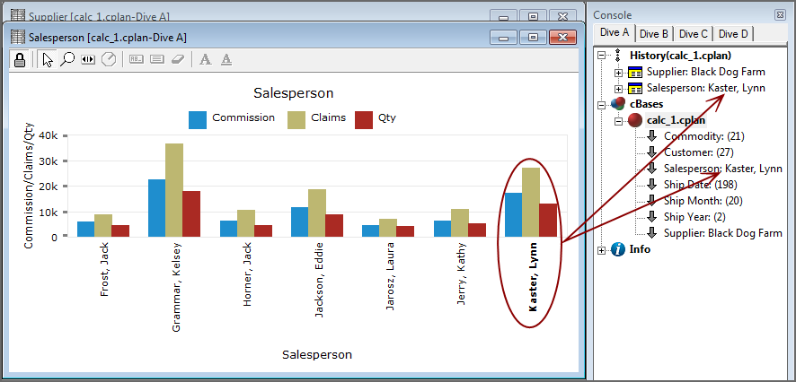
Task: Switch to the Dive C tab
Action: [x=693, y=34]
